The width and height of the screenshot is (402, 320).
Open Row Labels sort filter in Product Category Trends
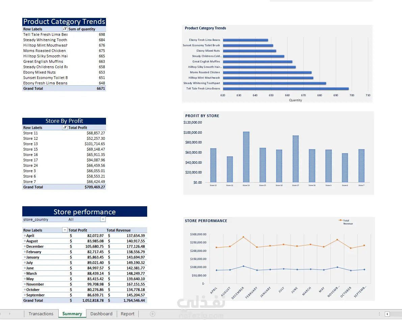click(65, 29)
